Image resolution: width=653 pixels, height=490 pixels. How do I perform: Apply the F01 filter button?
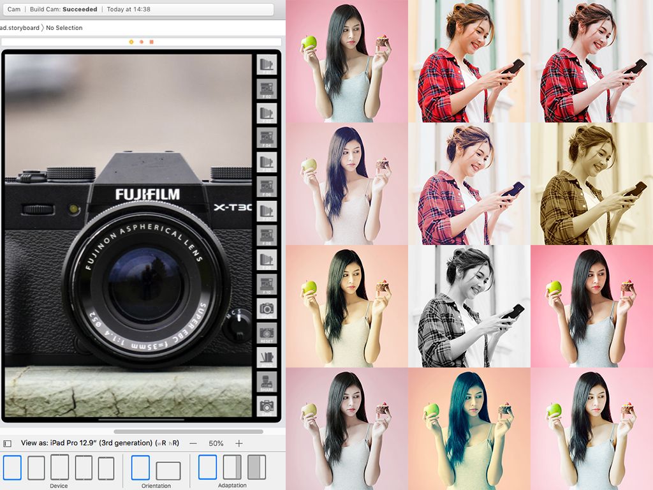267,64
